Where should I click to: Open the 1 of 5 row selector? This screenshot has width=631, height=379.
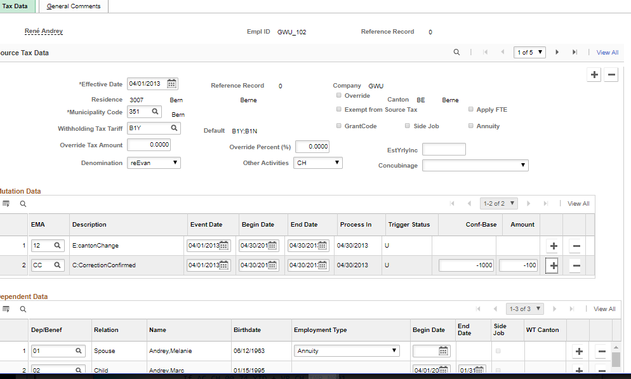pos(529,52)
